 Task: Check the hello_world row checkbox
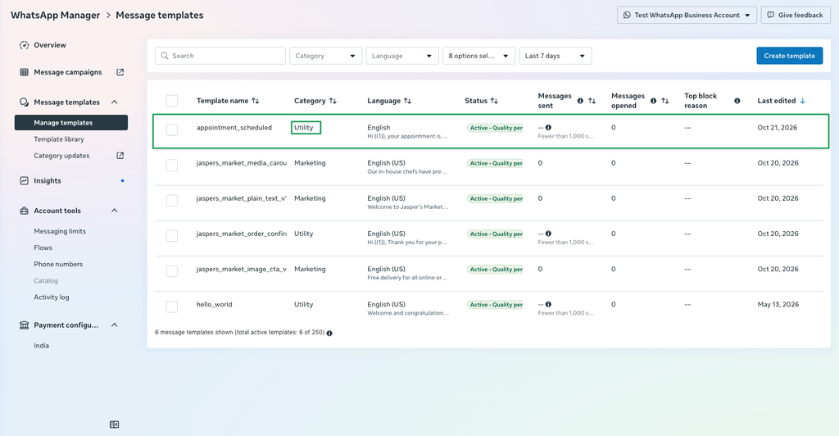(172, 306)
